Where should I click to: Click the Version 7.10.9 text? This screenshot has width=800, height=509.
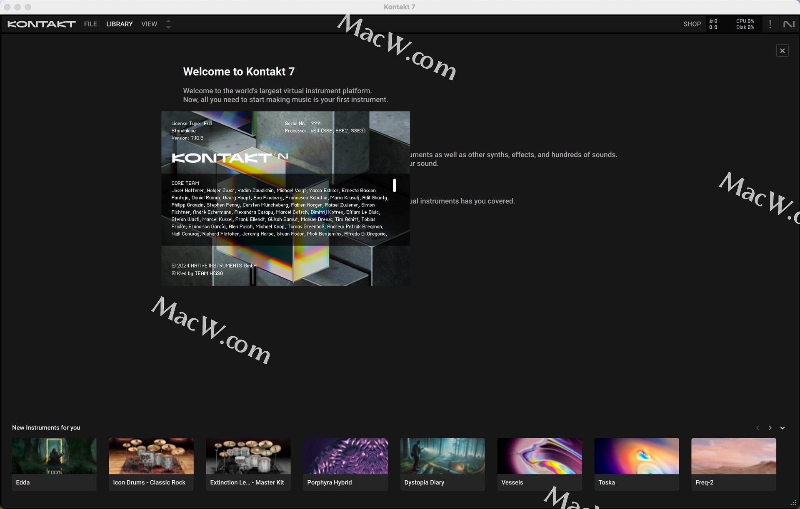(x=187, y=138)
